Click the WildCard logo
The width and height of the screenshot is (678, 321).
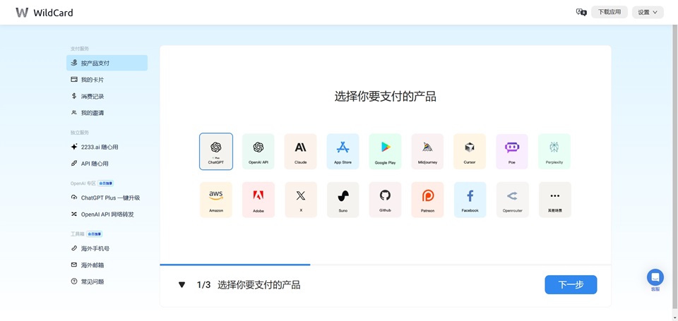[x=44, y=13]
